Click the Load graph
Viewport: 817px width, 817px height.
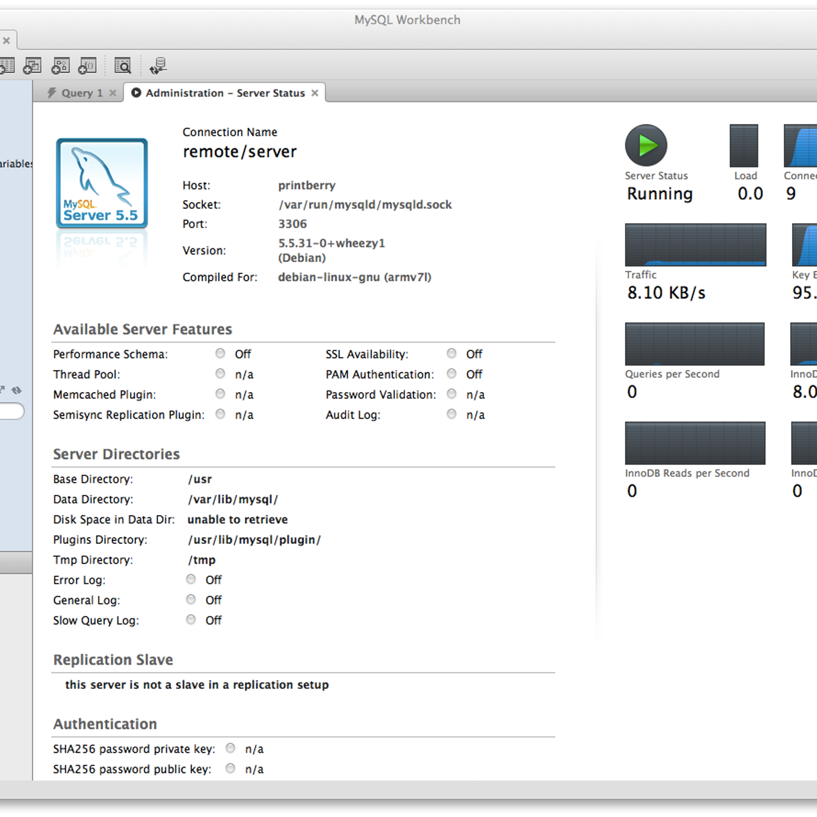[743, 146]
